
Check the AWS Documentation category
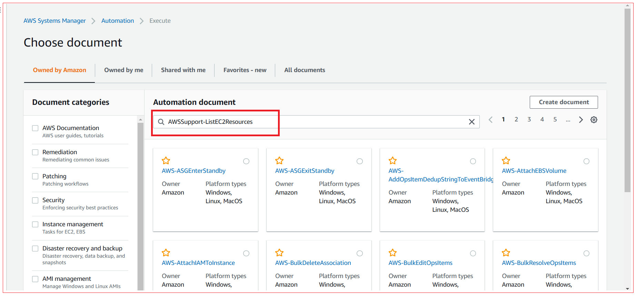(35, 128)
